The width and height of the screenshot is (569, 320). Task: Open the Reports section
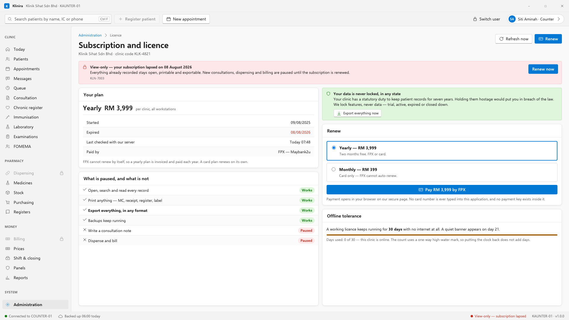click(35, 278)
